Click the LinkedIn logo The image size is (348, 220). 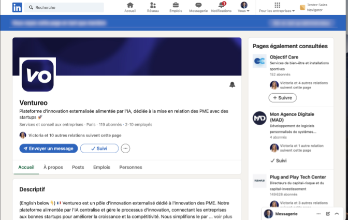tap(17, 7)
